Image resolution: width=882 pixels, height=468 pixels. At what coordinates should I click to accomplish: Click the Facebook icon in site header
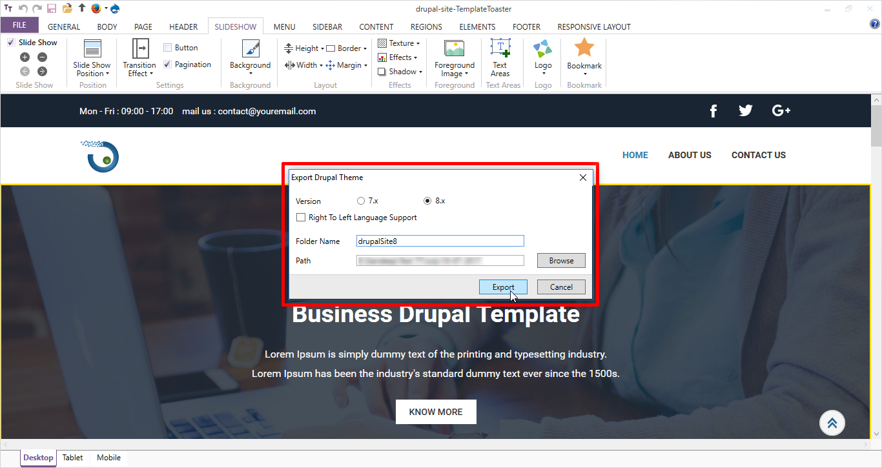[713, 111]
